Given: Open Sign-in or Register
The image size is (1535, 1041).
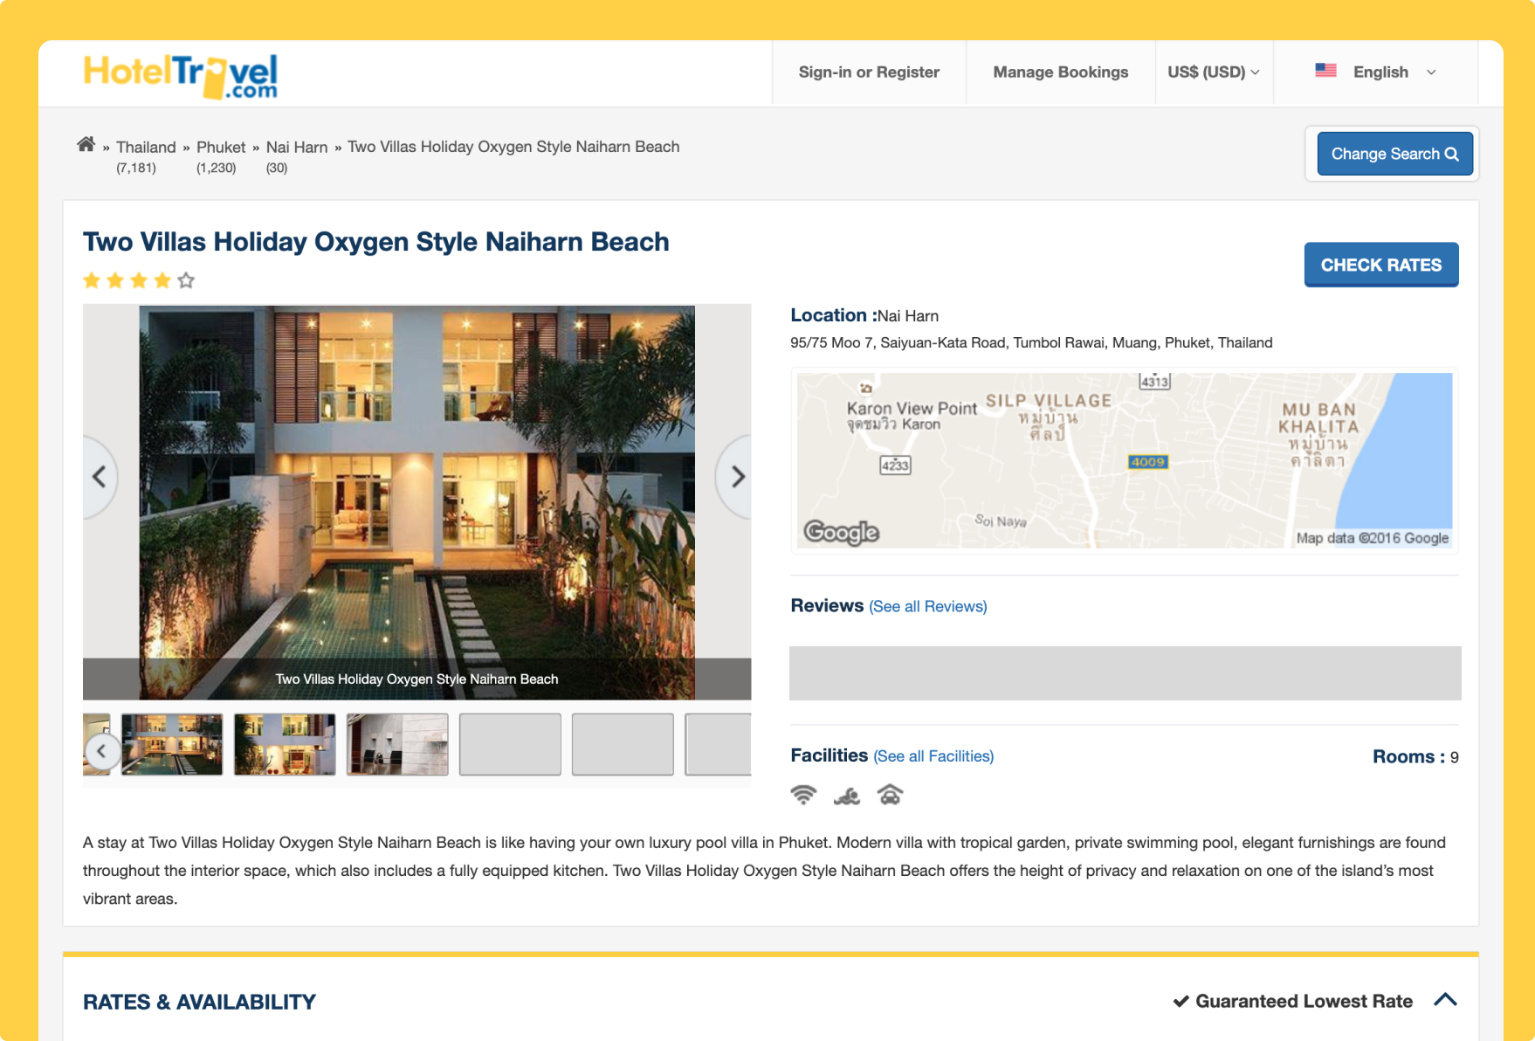Looking at the screenshot, I should point(869,72).
